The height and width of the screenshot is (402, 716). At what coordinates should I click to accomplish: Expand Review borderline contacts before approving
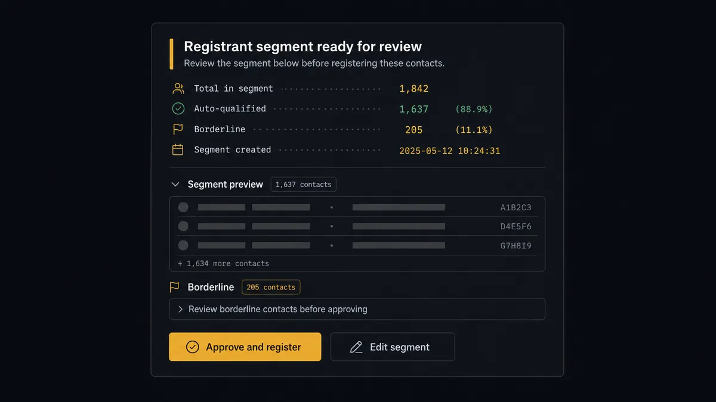(x=357, y=309)
